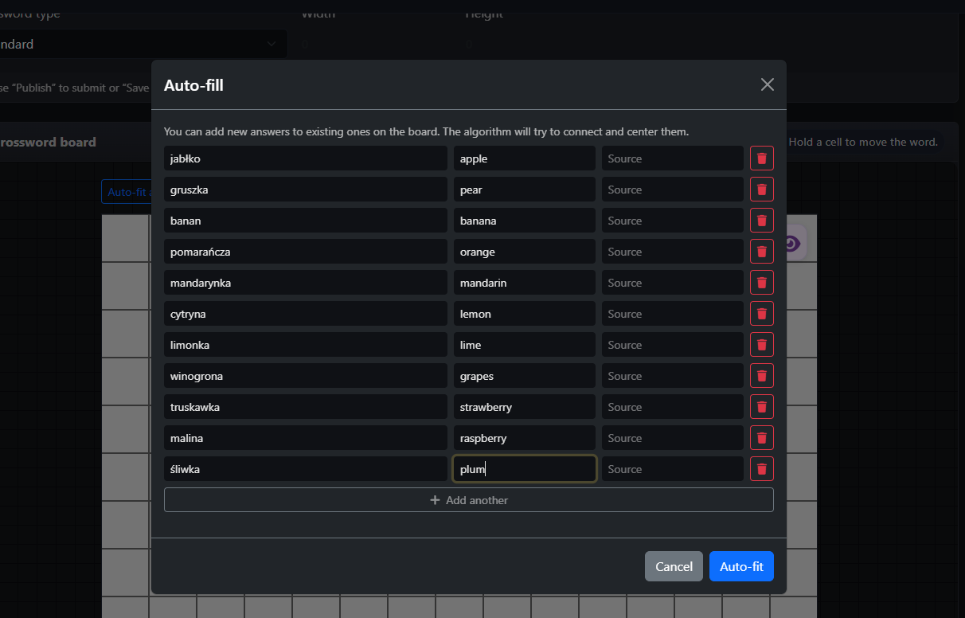Remove the banan/banana row with its trash icon
The height and width of the screenshot is (618, 965).
click(761, 220)
